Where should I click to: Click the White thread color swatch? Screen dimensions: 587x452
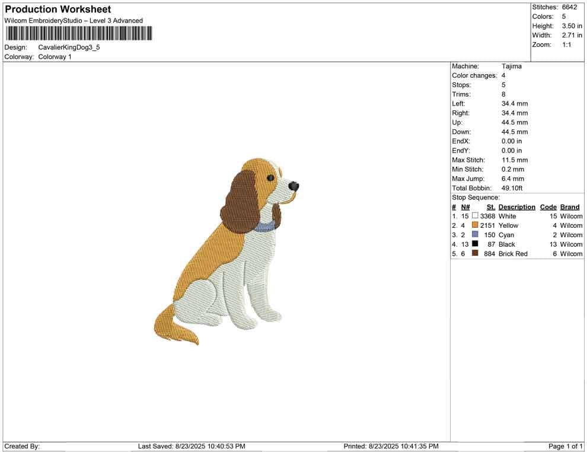pos(474,216)
